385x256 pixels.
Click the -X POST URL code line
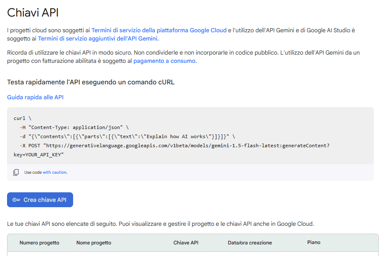click(175, 146)
